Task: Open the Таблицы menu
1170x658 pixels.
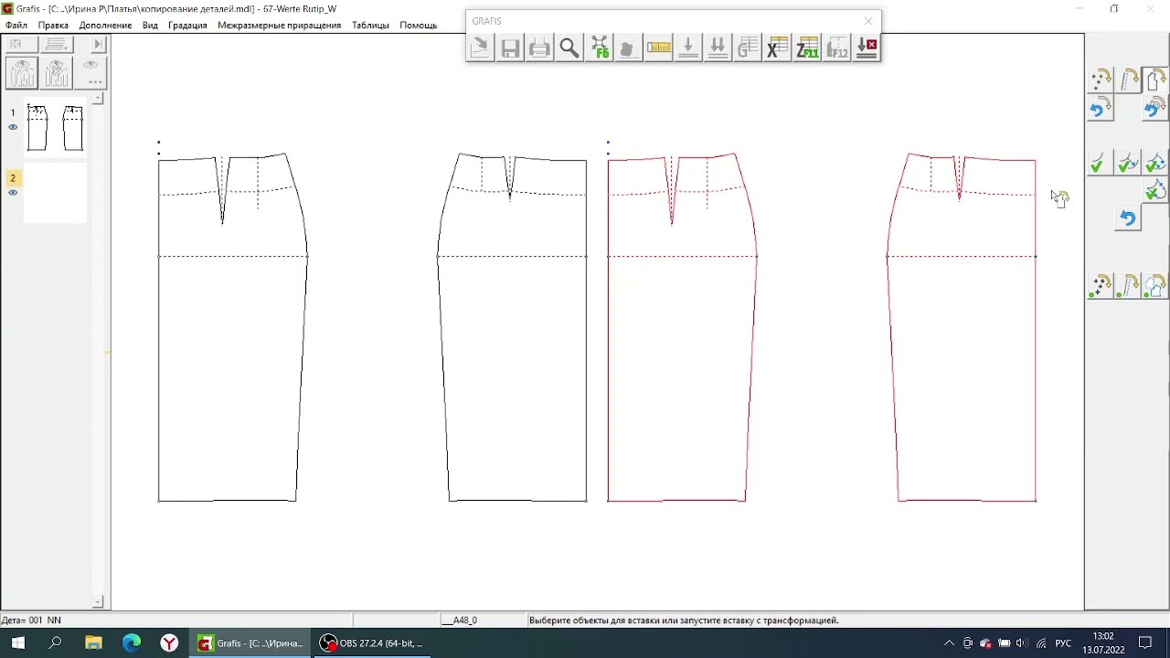Action: click(x=370, y=25)
